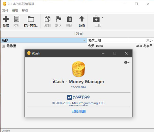Close the iCash的帐簿管理器 main window
Image resolution: width=154 pixels, height=132 pixels.
coord(148,4)
